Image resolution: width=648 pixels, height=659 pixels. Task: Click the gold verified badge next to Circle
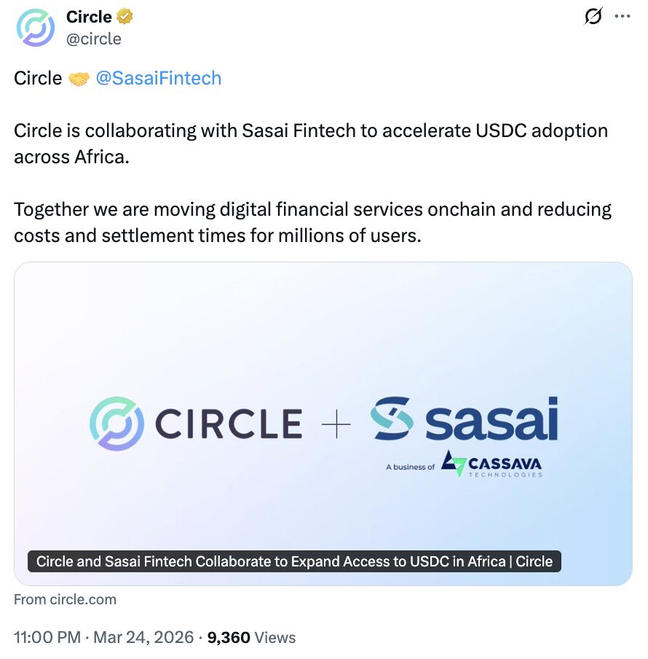[124, 16]
